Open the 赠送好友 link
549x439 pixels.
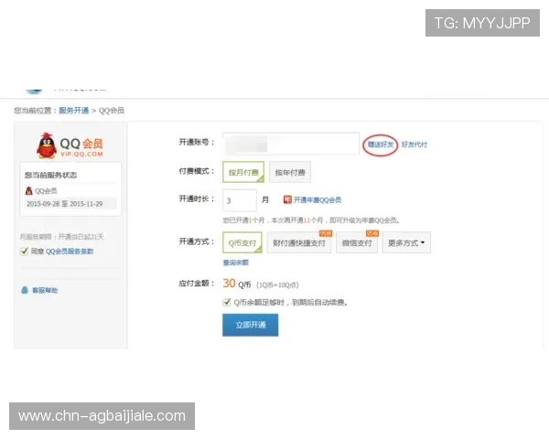381,145
